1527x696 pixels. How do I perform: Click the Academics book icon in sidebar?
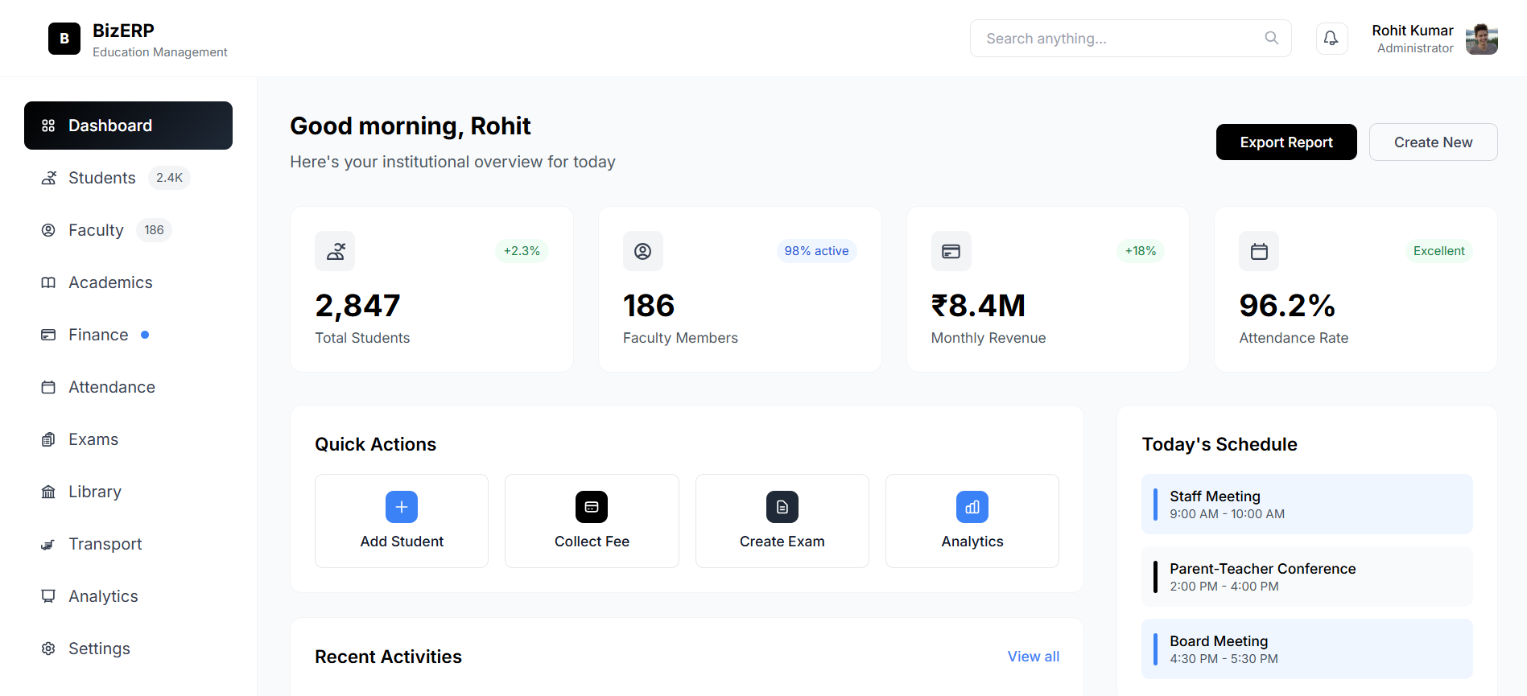click(48, 282)
